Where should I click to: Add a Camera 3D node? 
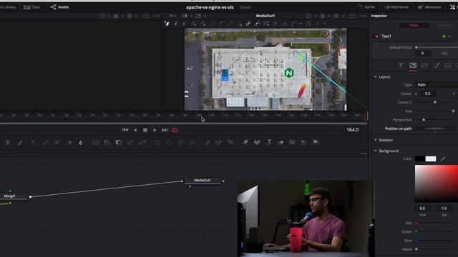(x=292, y=142)
